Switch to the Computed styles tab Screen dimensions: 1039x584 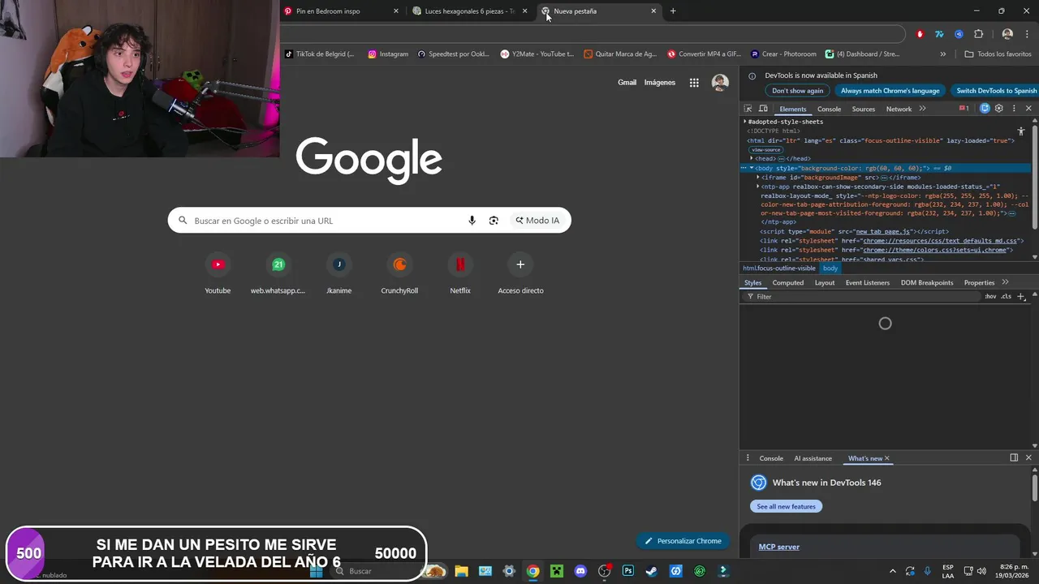[788, 282]
